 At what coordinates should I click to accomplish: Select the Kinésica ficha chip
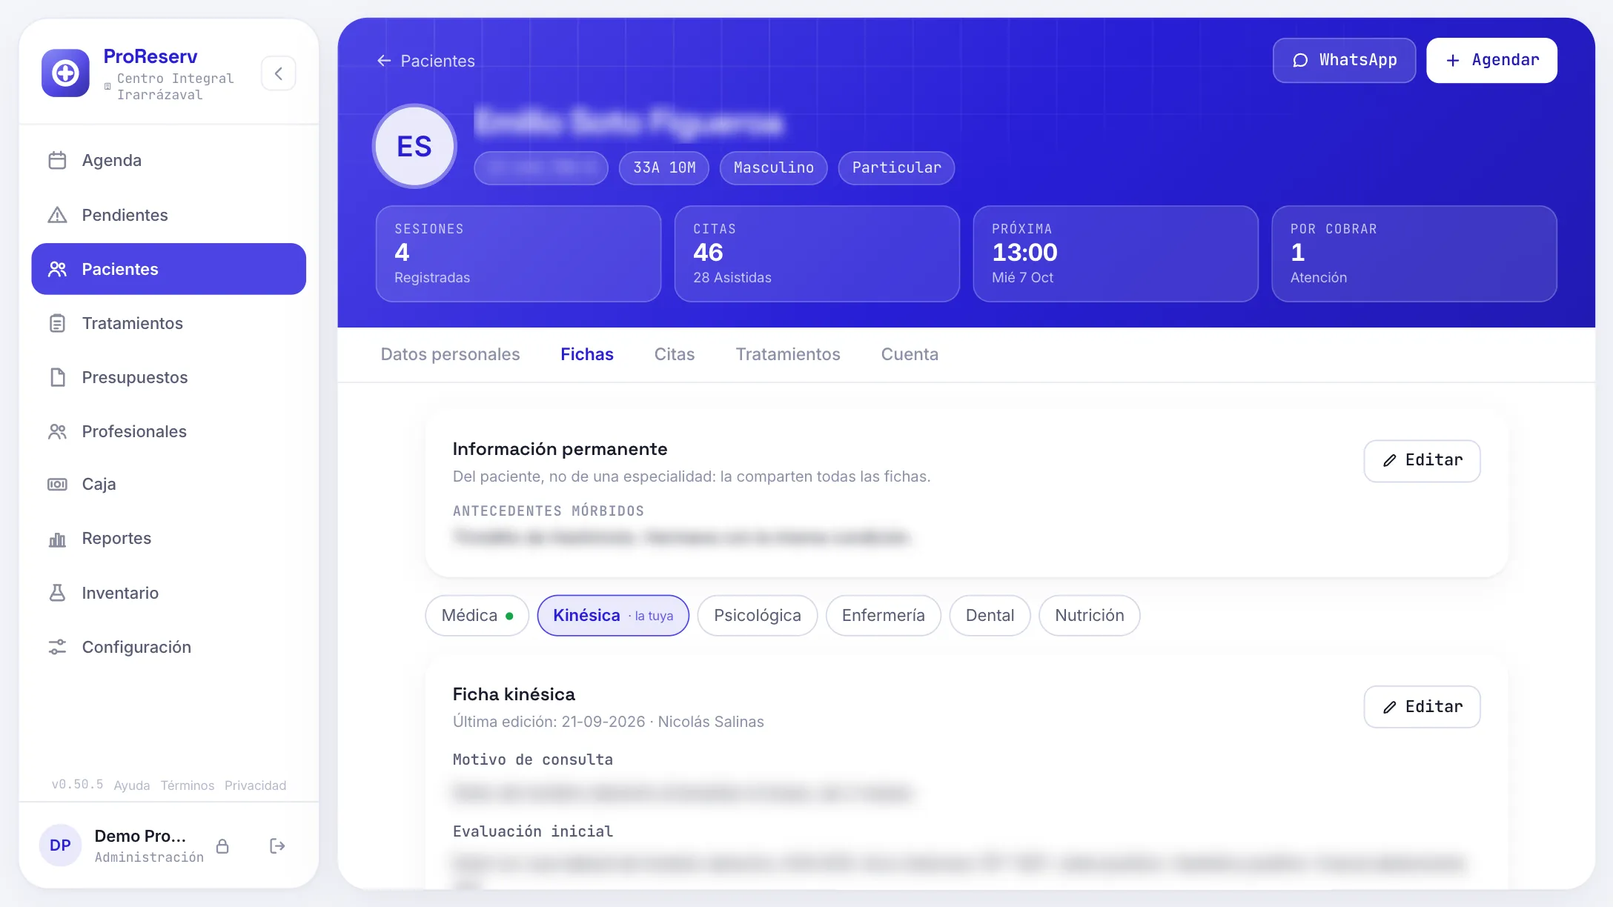613,615
